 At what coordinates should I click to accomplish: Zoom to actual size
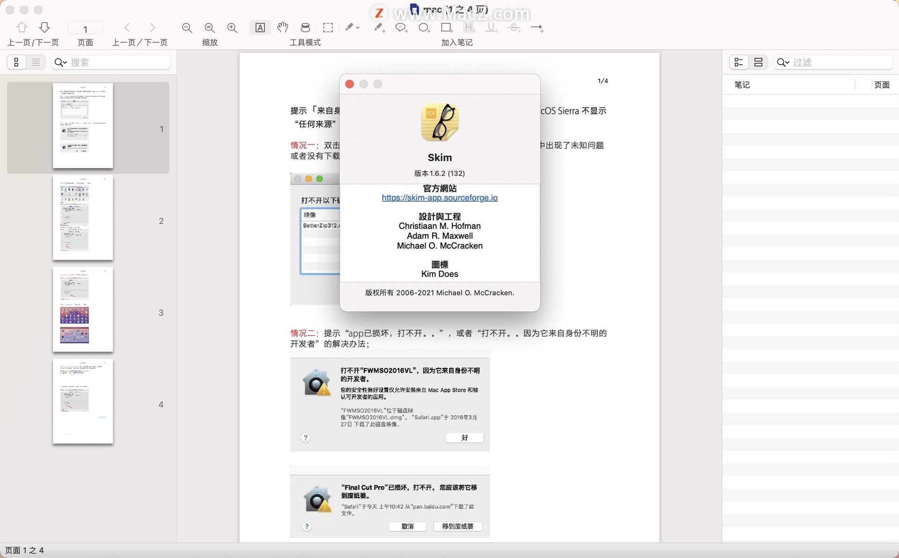click(x=209, y=28)
